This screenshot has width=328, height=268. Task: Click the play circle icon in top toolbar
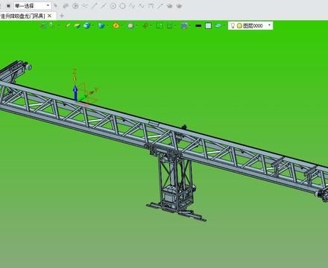[75, 6]
